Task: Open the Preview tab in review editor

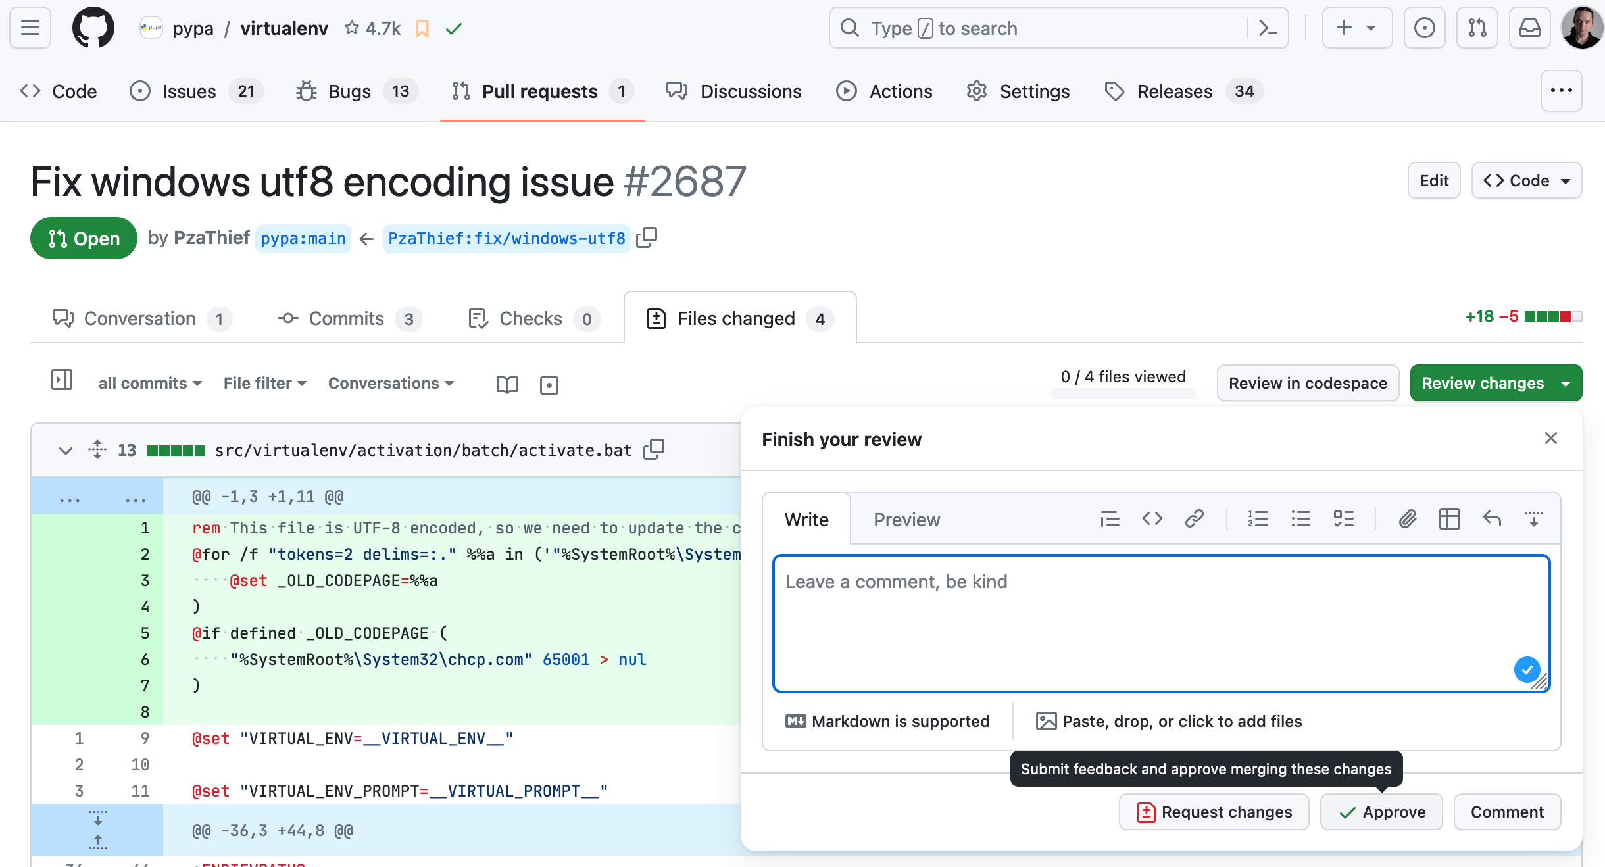Action: 906,520
